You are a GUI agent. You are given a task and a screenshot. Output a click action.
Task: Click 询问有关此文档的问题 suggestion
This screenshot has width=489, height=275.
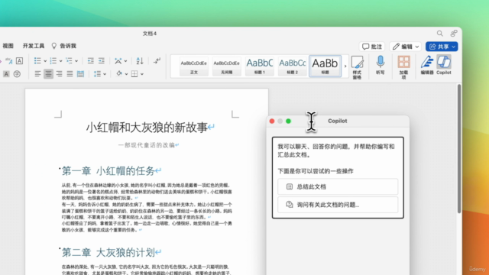338,205
